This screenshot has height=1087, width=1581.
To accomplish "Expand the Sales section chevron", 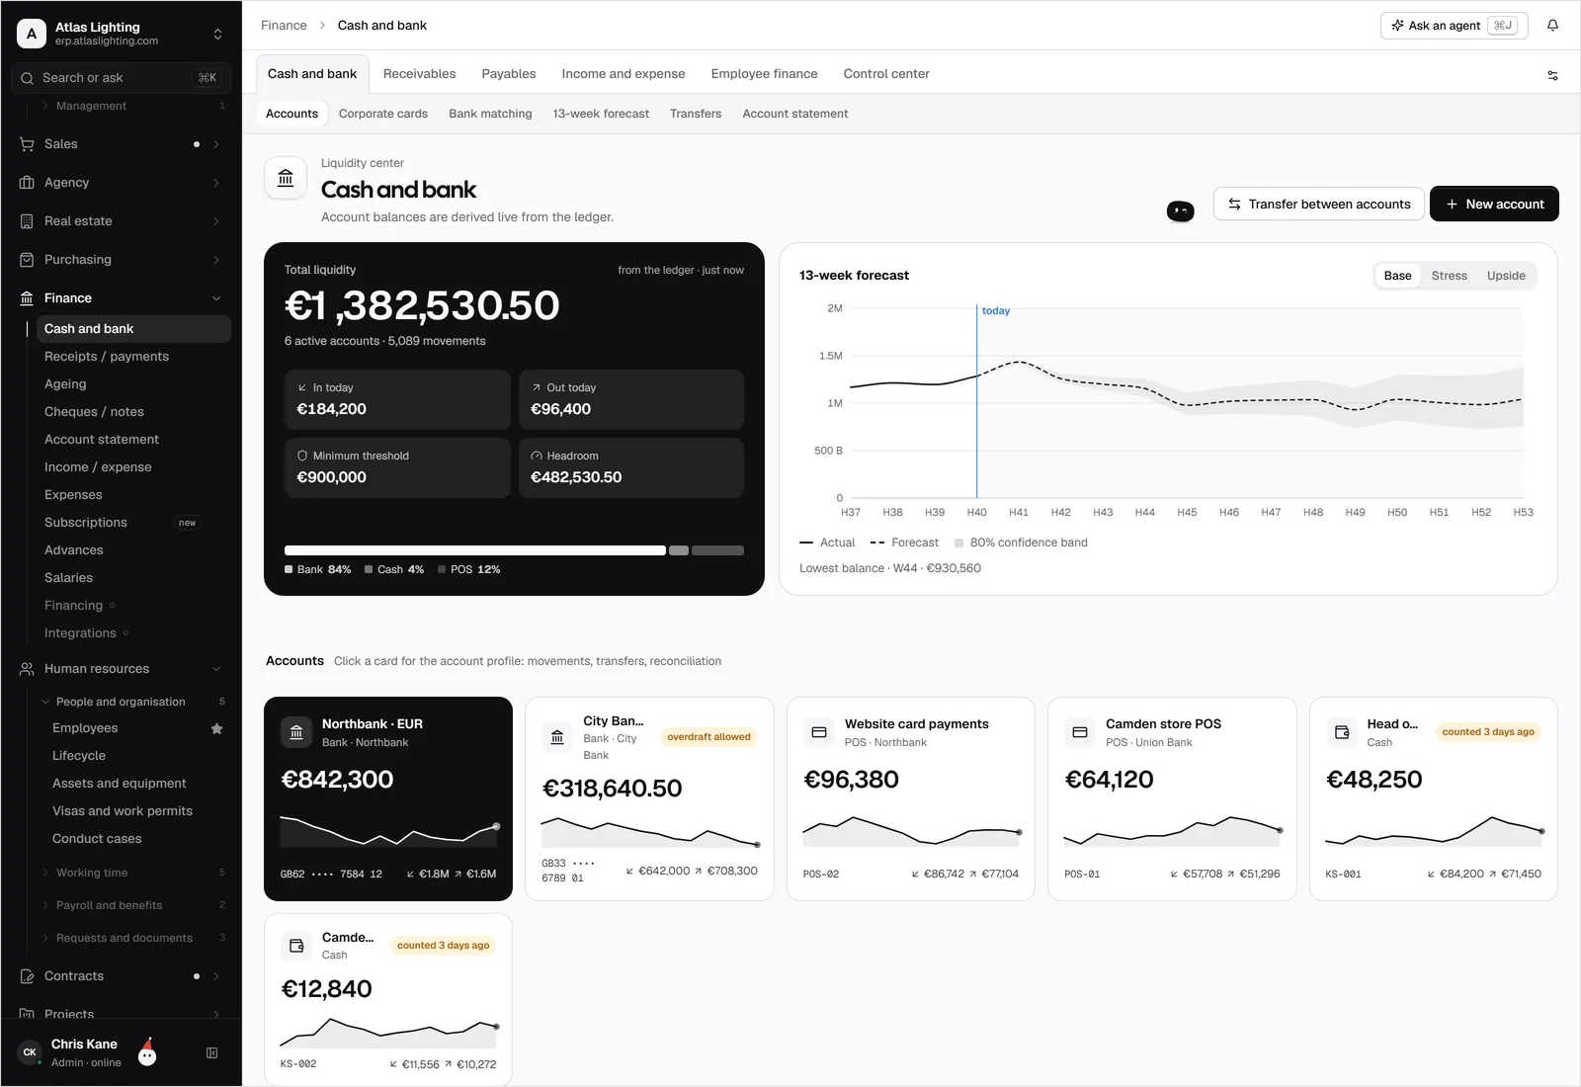I will (x=216, y=144).
